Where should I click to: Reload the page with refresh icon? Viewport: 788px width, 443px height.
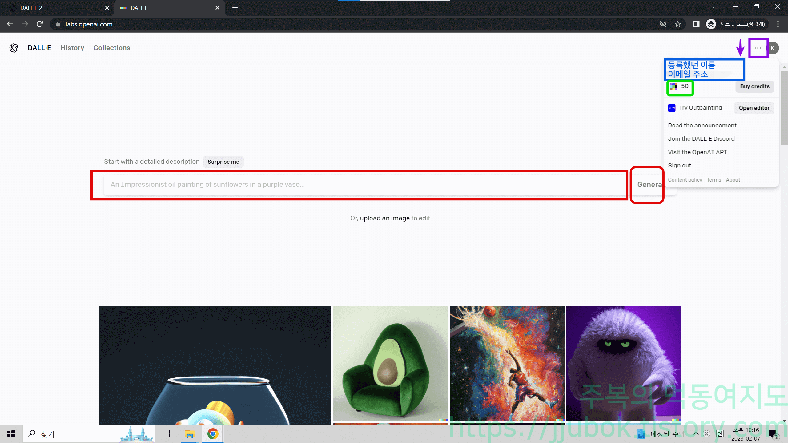(40, 24)
